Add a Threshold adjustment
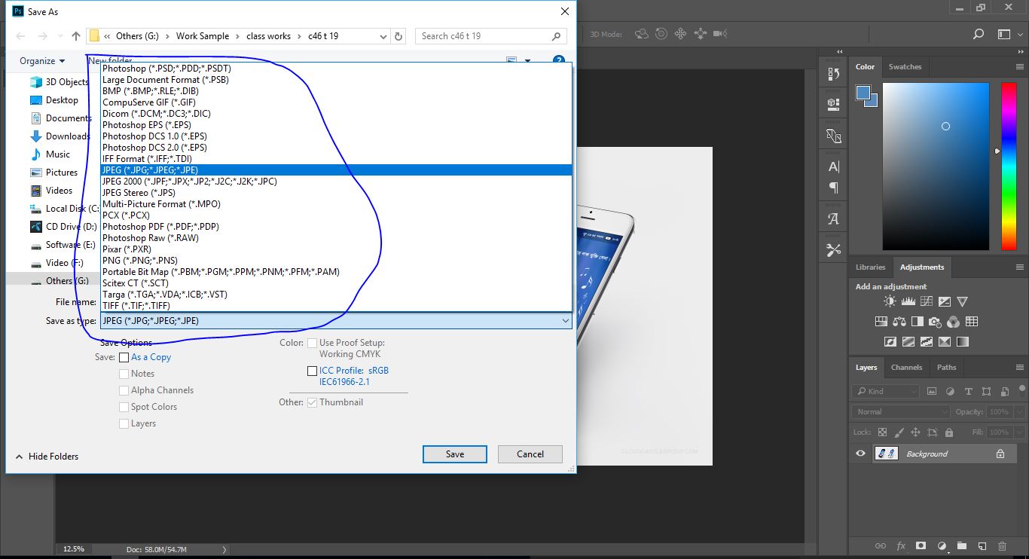This screenshot has width=1029, height=559. 926,341
